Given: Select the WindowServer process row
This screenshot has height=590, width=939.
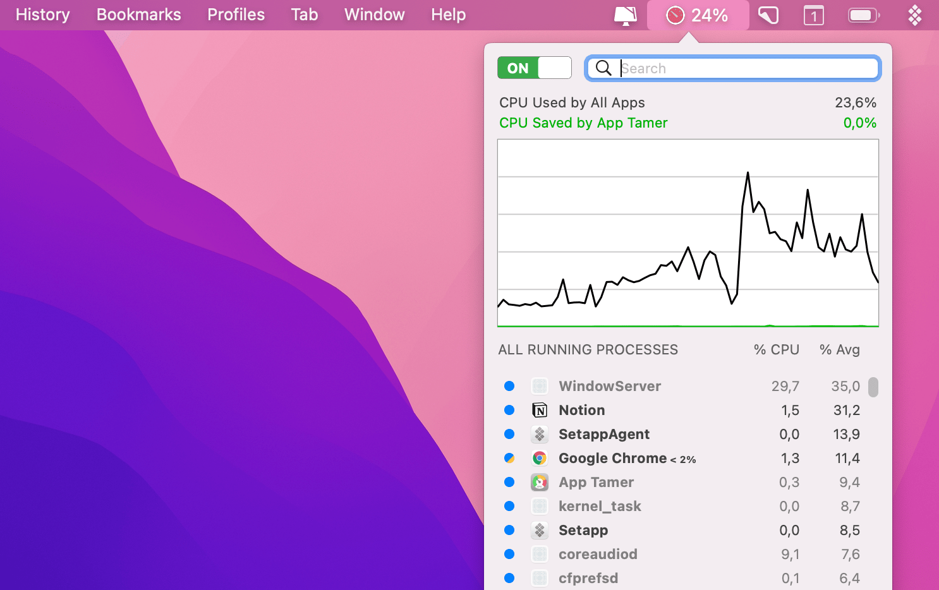Looking at the screenshot, I should [682, 386].
